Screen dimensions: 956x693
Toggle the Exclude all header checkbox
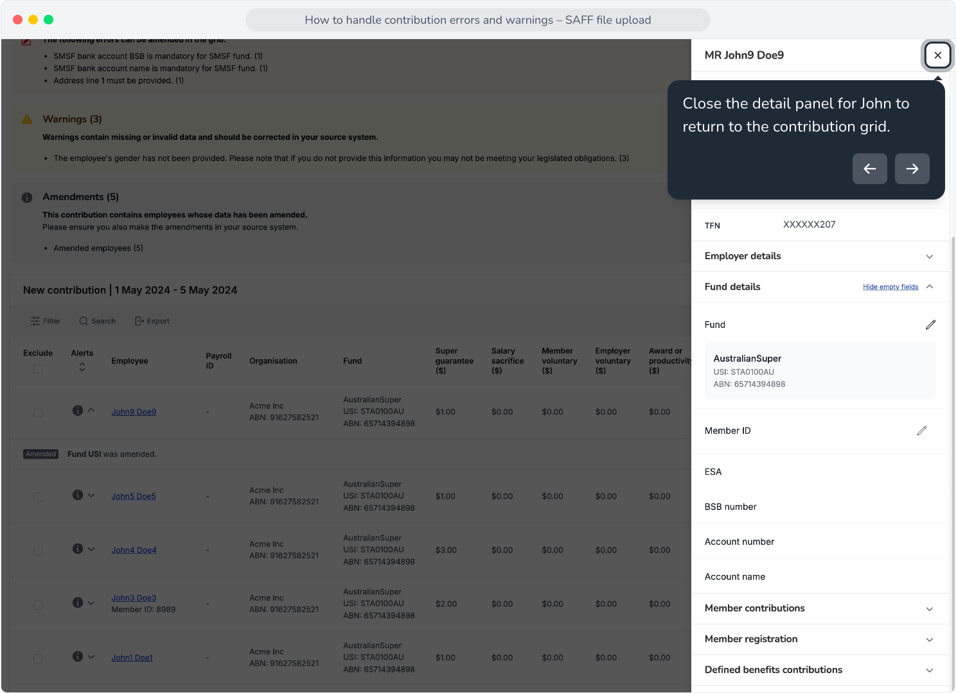tap(38, 369)
